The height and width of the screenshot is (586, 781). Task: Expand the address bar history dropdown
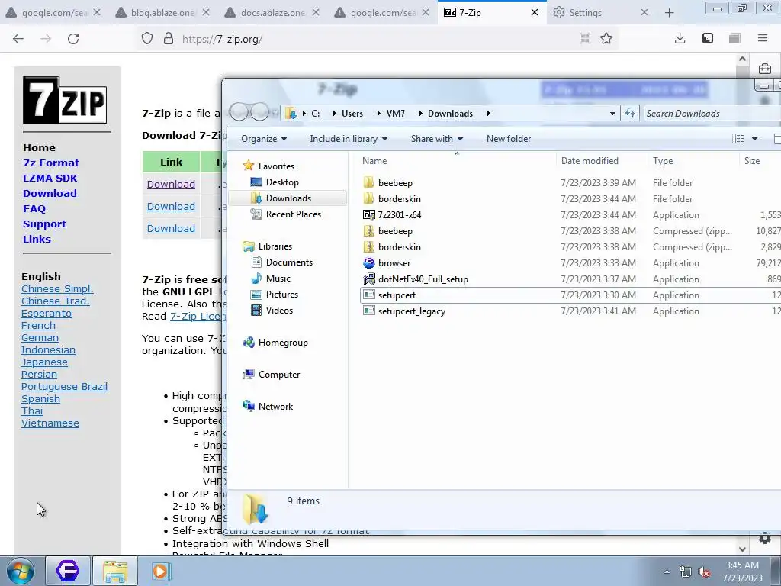pos(612,114)
